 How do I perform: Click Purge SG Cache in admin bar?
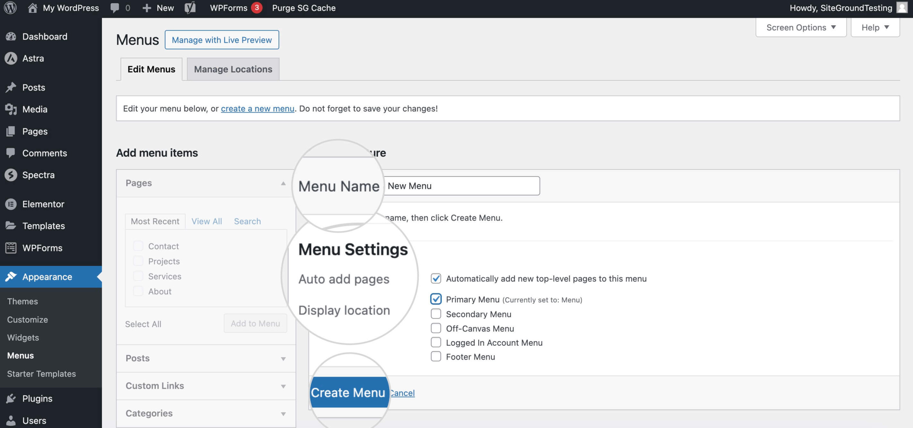pyautogui.click(x=304, y=8)
